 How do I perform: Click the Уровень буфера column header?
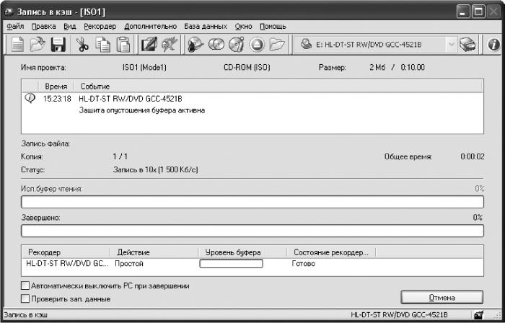click(242, 252)
